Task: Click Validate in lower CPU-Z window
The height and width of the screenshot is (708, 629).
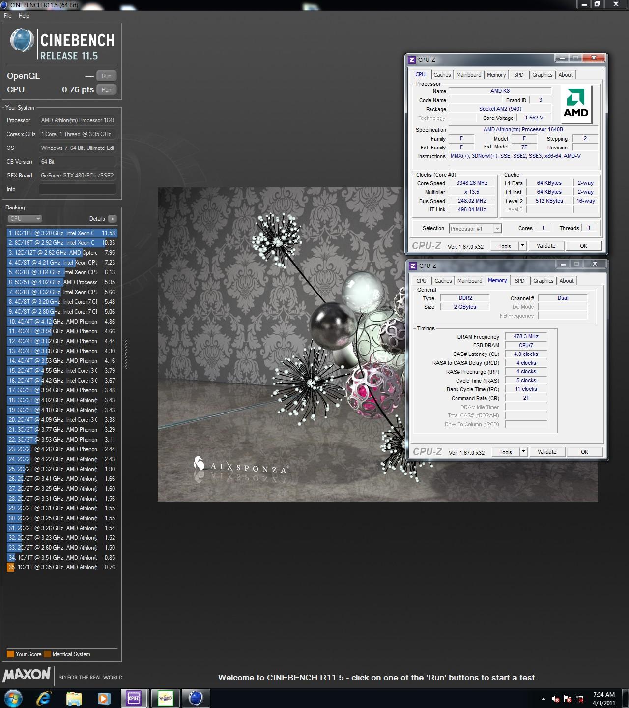Action: pos(547,452)
